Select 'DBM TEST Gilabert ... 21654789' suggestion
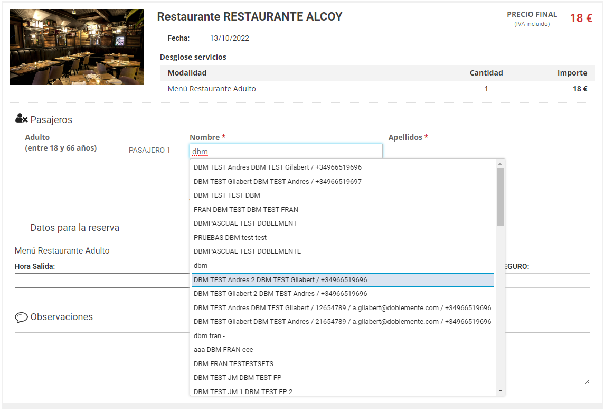The width and height of the screenshot is (605, 411). click(x=343, y=321)
